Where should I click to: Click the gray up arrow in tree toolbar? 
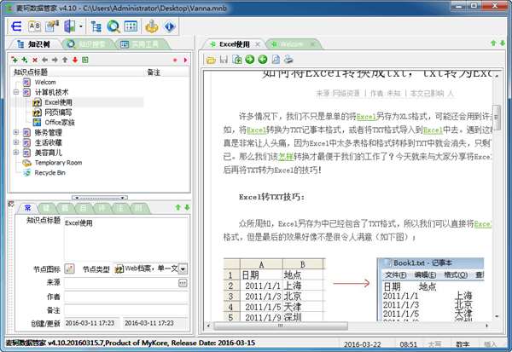click(x=65, y=60)
